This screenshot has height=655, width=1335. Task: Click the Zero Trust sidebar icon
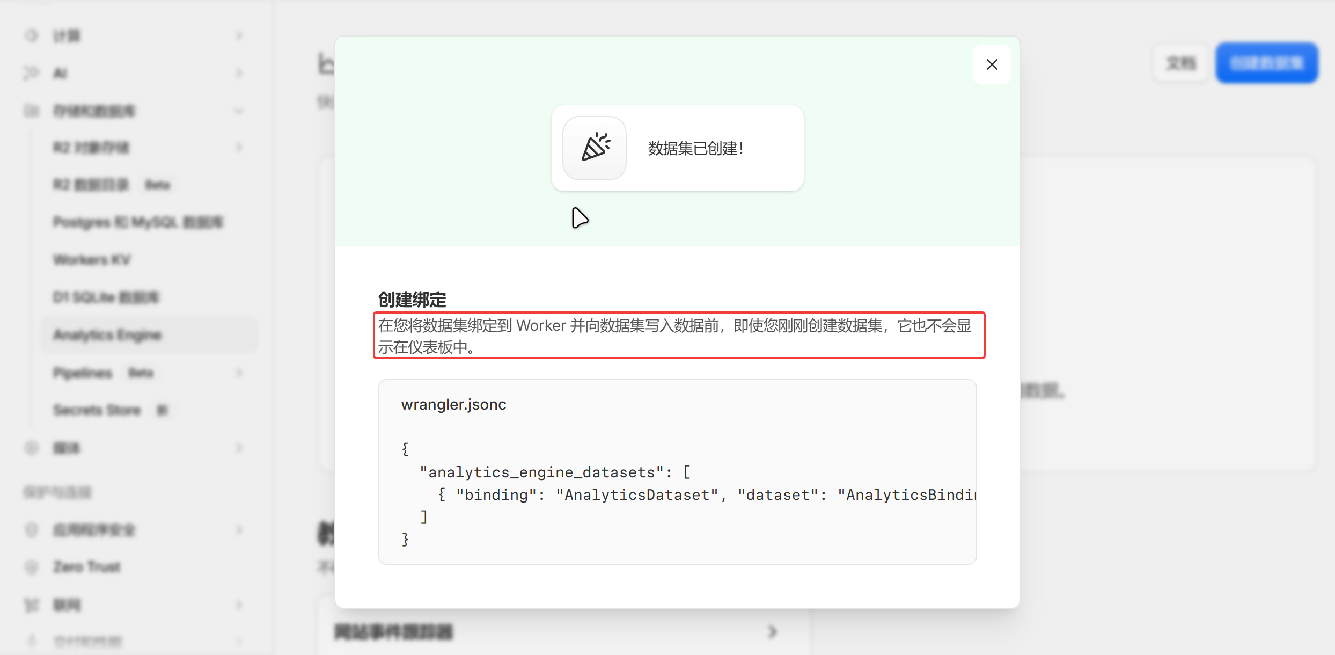[31, 567]
